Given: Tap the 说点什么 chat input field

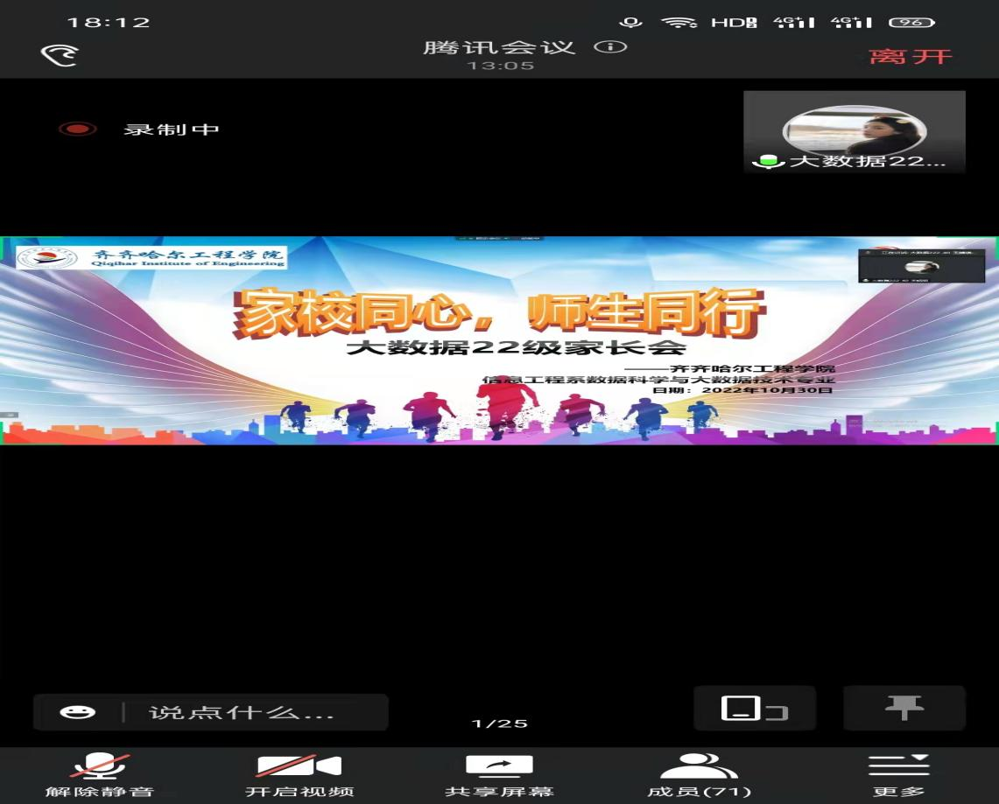Looking at the screenshot, I should tap(254, 712).
